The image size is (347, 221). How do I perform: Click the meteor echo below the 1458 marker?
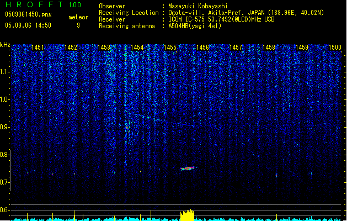point(276,175)
